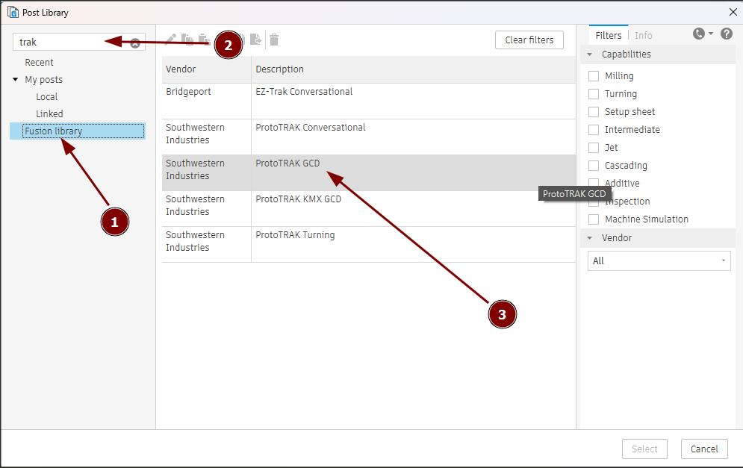Select the ProtoTRAK Conversational post
743x468 pixels.
[x=369, y=137]
